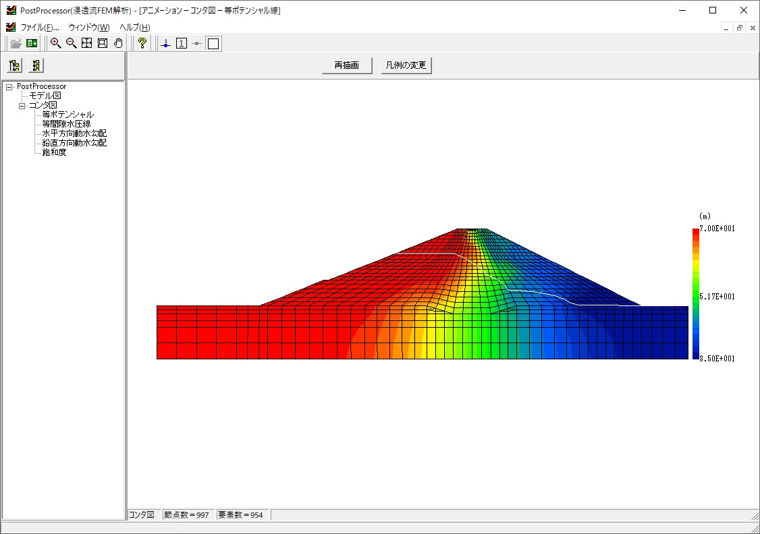Open the ファイル(F) menu

39,28
